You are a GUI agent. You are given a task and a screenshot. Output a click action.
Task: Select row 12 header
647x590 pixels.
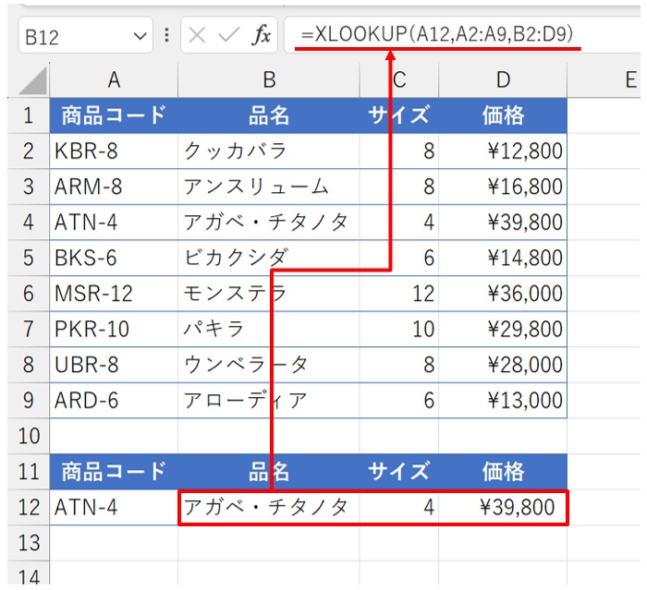[x=29, y=507]
